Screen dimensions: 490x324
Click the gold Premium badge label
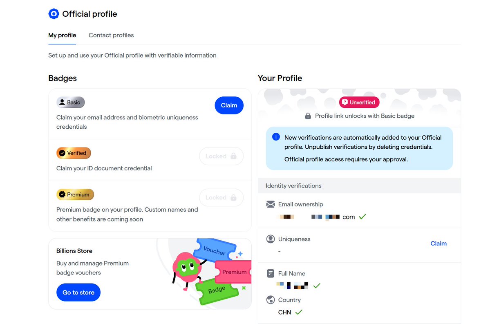[75, 194]
